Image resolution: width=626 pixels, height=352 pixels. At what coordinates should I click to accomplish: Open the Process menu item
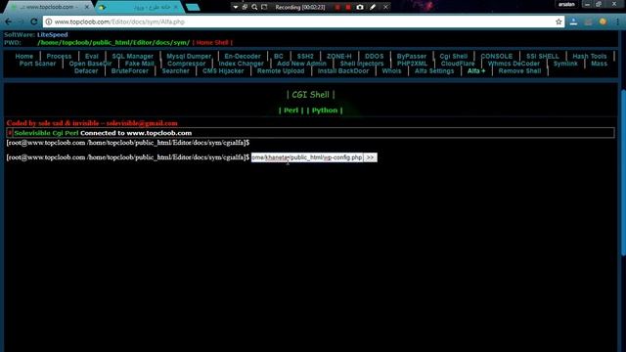[59, 57]
